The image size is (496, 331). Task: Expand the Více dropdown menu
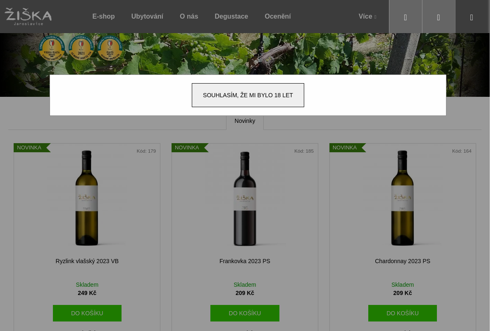(x=367, y=17)
